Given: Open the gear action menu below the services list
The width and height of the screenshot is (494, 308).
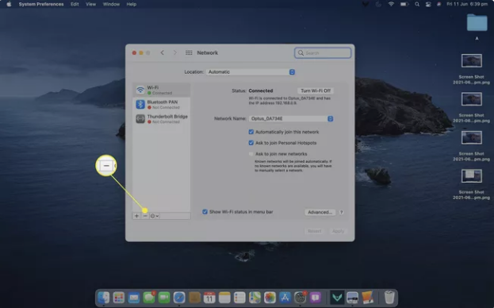Looking at the screenshot, I should [155, 216].
